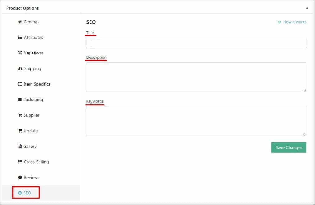315x205 pixels.
Task: Focus the SEO Title input field
Action: [196, 43]
